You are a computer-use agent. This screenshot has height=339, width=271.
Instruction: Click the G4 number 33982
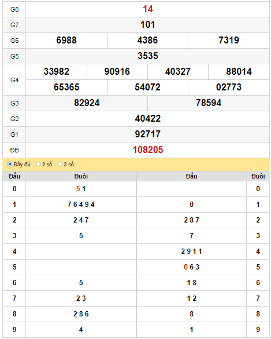(x=56, y=71)
